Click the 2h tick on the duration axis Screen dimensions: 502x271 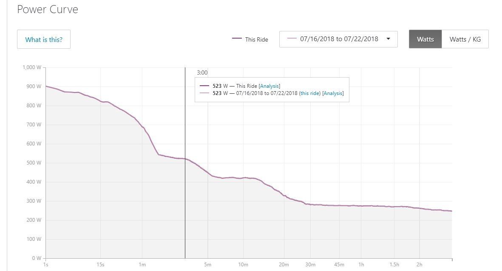coord(420,265)
